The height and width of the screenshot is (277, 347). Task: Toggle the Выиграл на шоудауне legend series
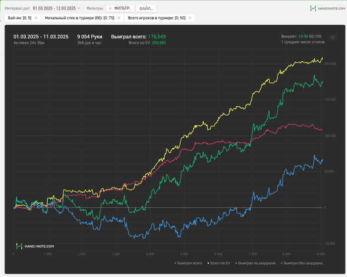point(255,263)
